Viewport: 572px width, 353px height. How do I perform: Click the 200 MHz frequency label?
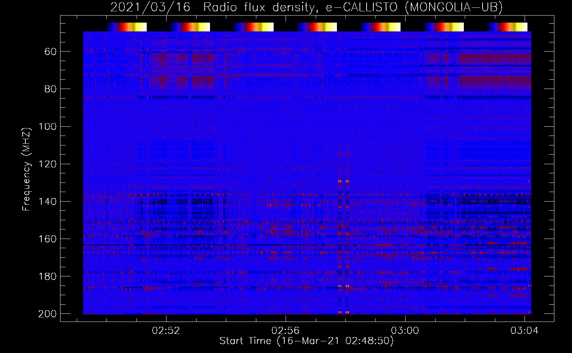[47, 314]
